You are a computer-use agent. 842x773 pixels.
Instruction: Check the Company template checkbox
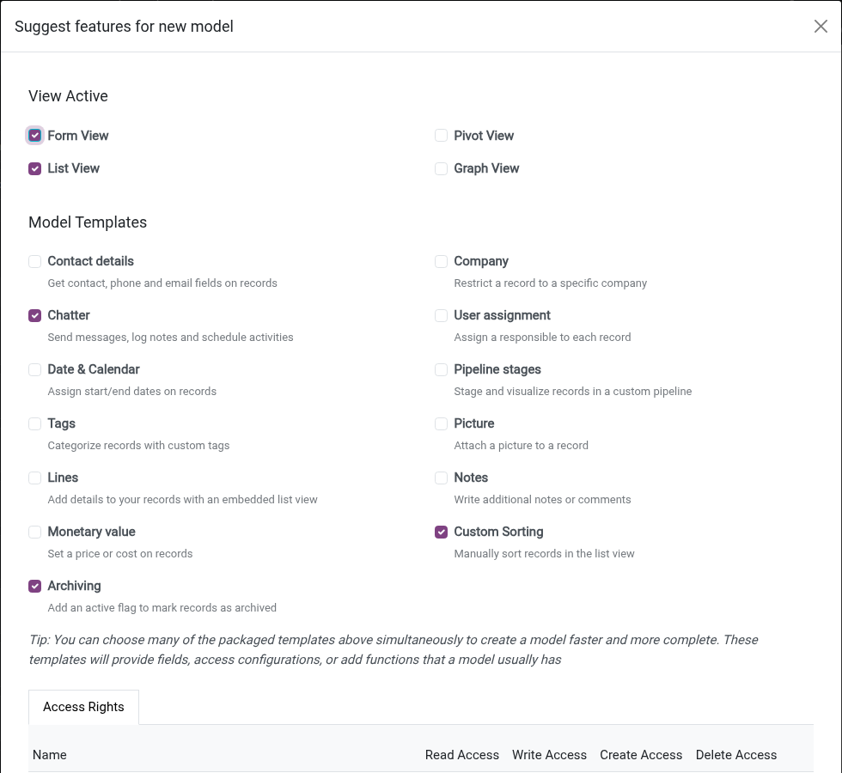441,261
